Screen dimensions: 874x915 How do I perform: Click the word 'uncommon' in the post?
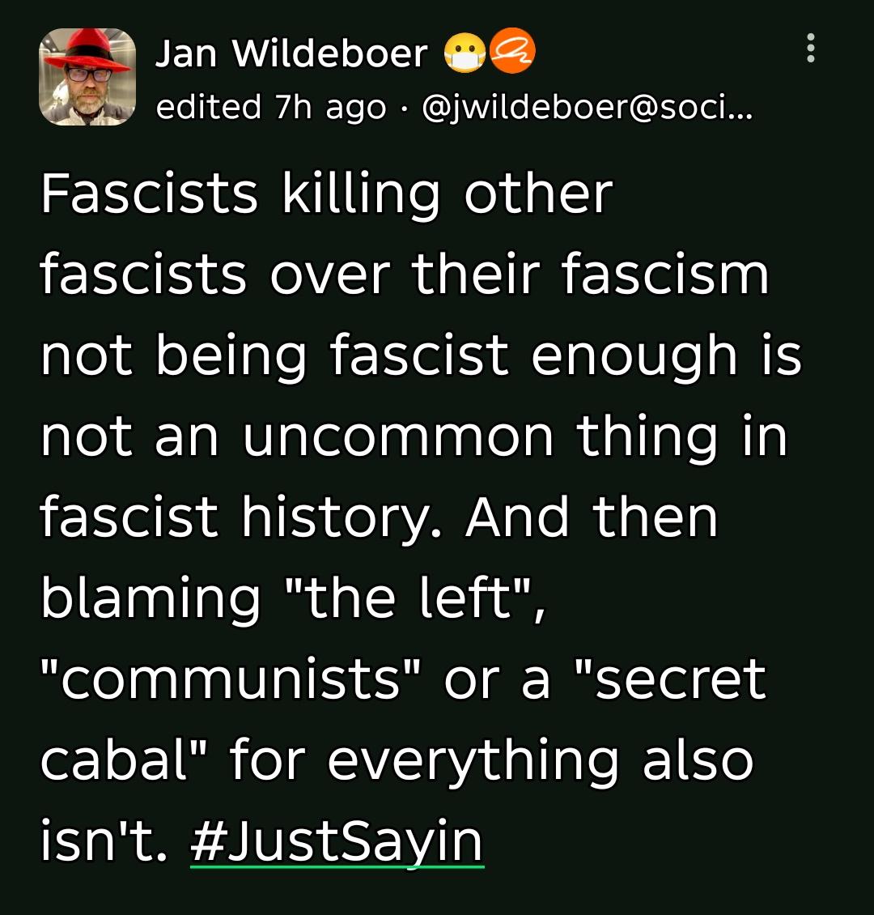(x=397, y=437)
